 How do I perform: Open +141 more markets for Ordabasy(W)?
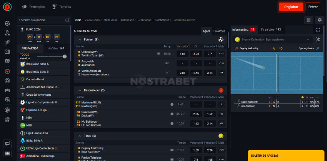click(x=221, y=54)
